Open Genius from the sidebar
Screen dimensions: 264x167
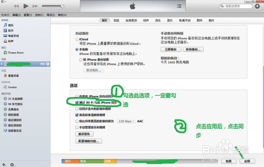point(12,87)
